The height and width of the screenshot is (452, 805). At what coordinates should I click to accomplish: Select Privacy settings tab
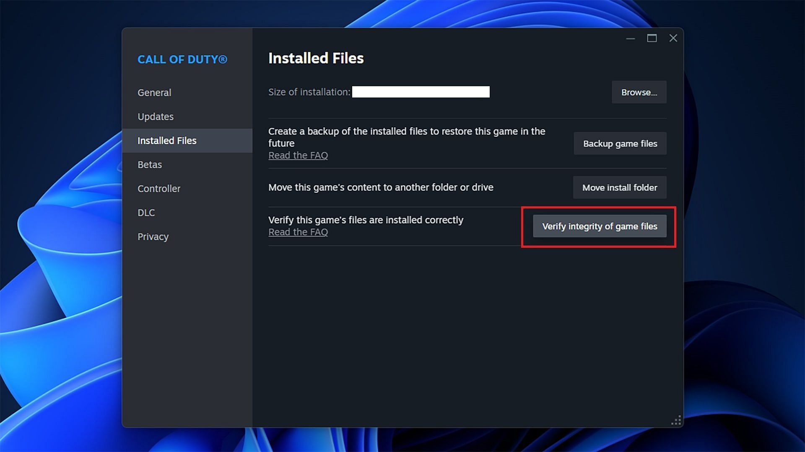[x=153, y=236]
